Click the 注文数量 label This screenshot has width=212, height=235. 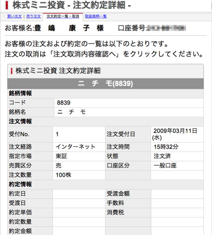[x=20, y=175]
